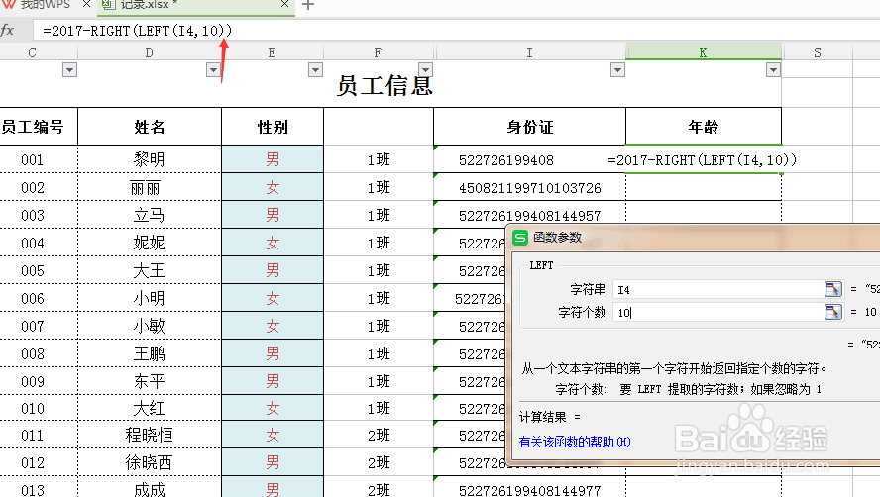Viewport: 880px width, 497px height.
Task: Click the 年龄 header cell
Action: [x=704, y=127]
